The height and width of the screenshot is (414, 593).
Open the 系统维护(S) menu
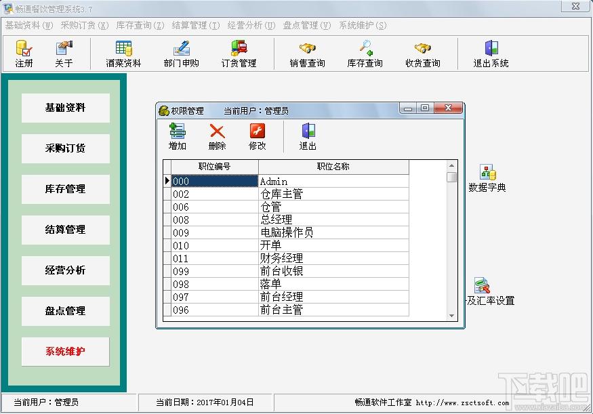[x=363, y=25]
